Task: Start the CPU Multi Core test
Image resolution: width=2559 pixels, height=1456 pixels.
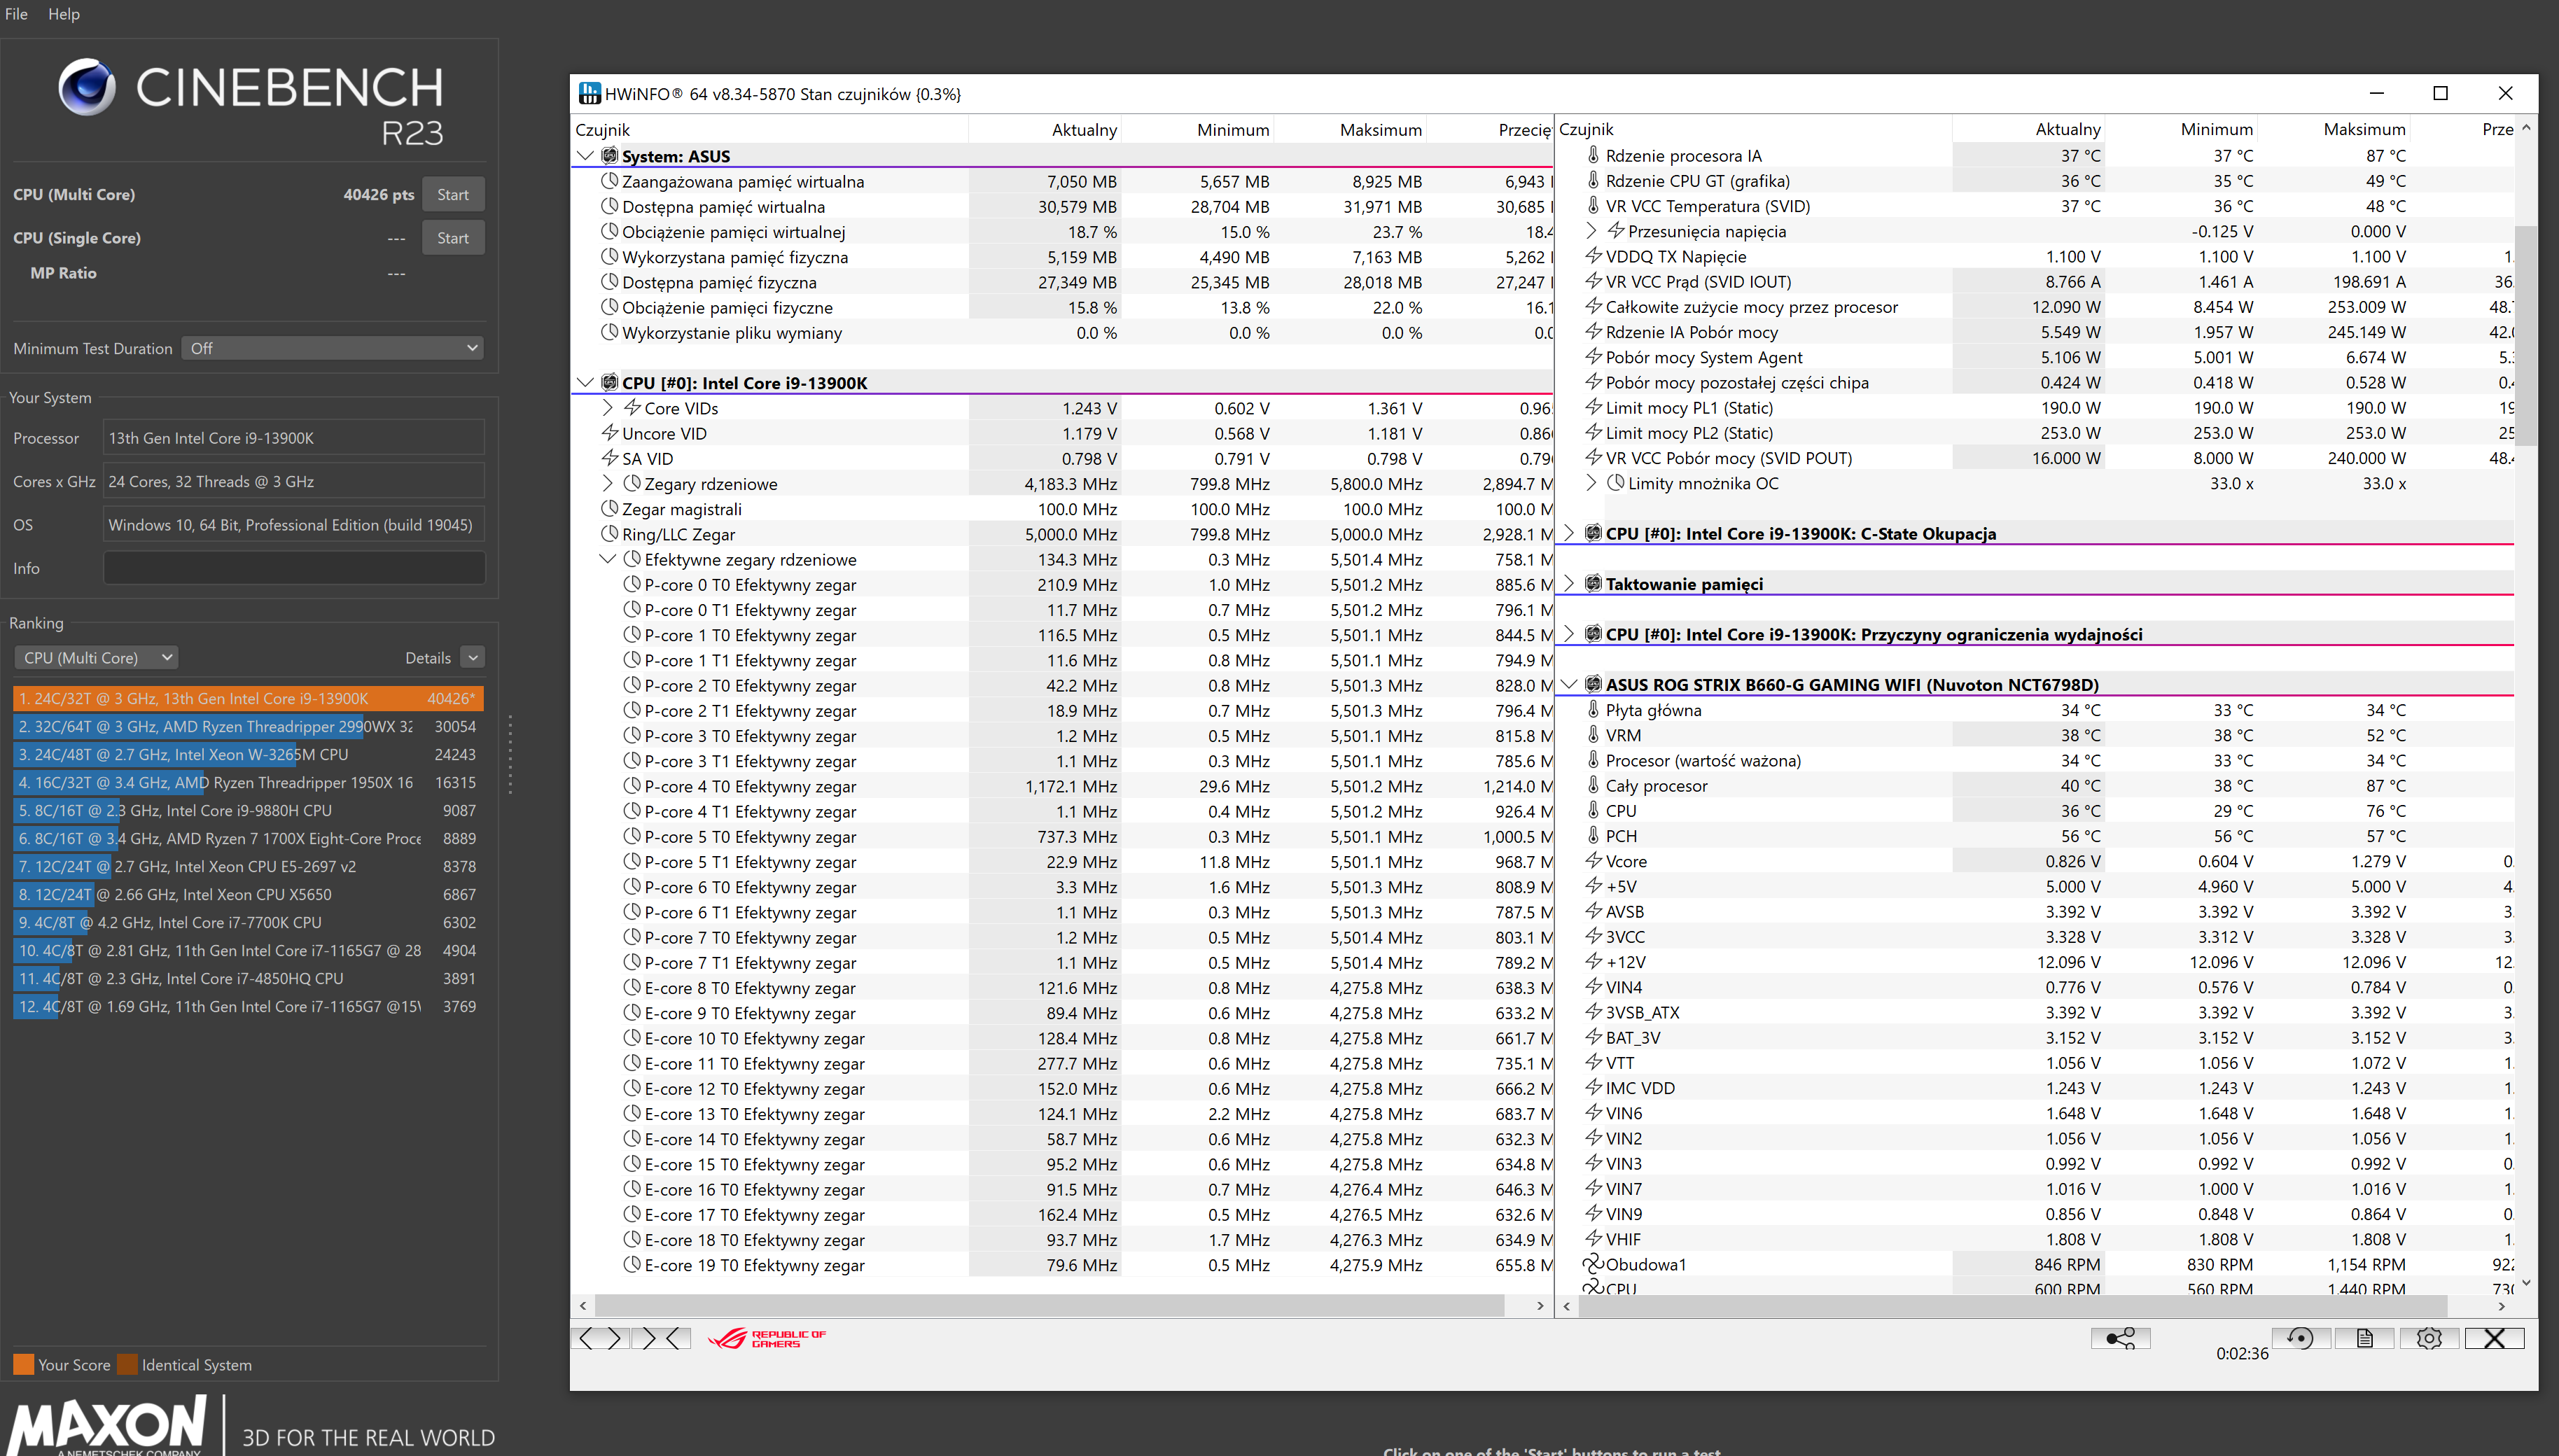Action: point(452,194)
